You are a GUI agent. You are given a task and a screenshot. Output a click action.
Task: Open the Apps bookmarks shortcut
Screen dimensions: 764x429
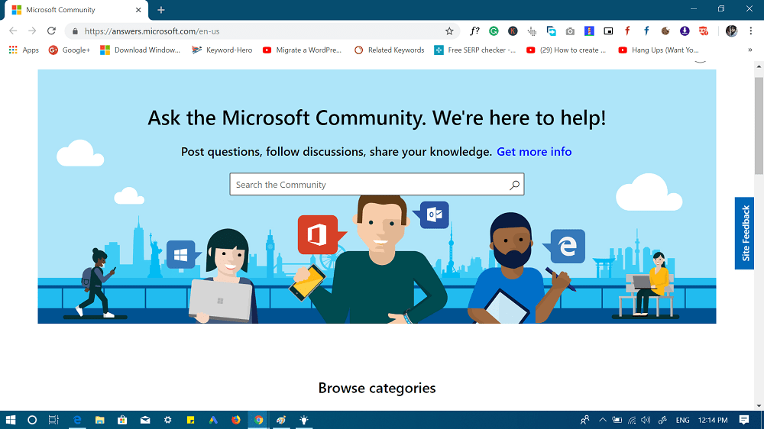(24, 50)
